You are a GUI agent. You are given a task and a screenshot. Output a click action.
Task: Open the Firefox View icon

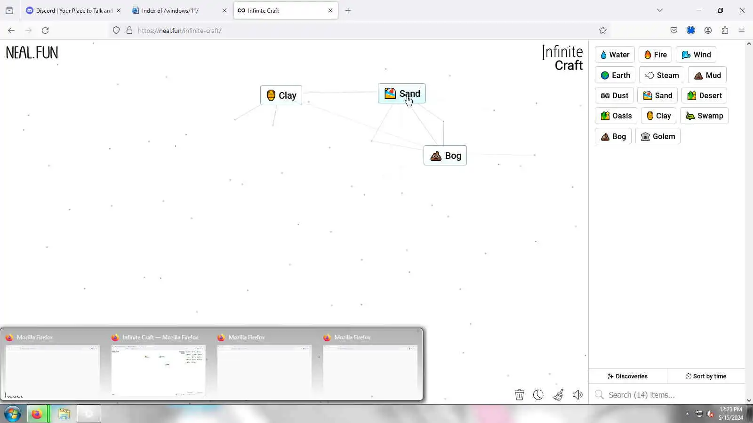[x=9, y=10]
